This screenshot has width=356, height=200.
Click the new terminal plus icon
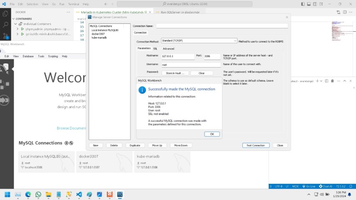(317, 81)
